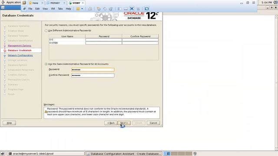This screenshot has height=156, width=278.
Task: Click the pin icon left of File menu
Action: tap(24, 9)
